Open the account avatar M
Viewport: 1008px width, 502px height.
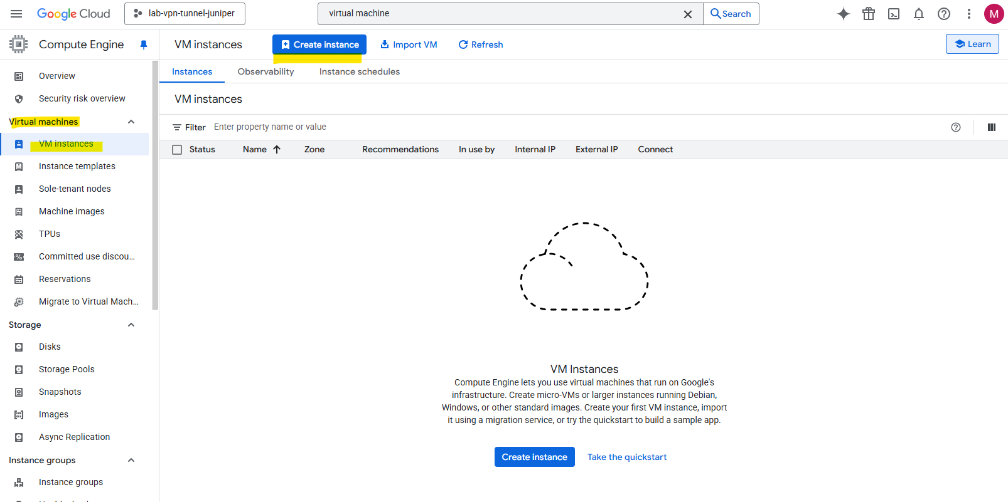pos(994,14)
